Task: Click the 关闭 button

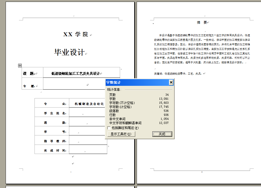Action: tap(162, 134)
